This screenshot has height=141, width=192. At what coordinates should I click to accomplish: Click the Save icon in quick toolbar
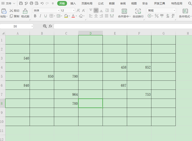point(21,3)
